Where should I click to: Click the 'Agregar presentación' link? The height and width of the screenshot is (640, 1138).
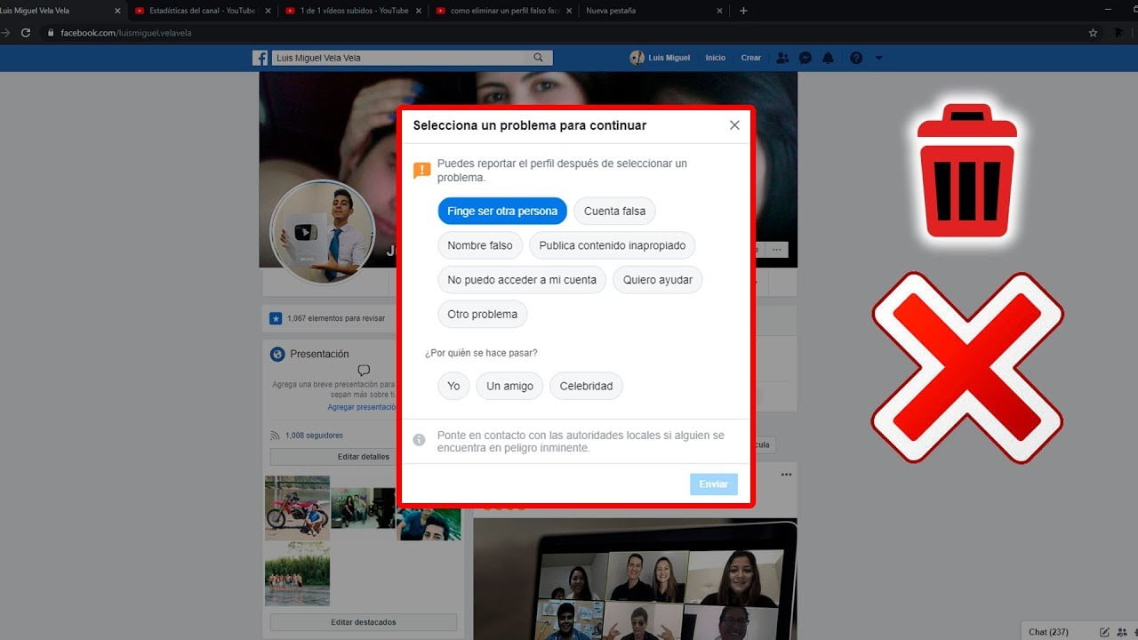coord(361,406)
